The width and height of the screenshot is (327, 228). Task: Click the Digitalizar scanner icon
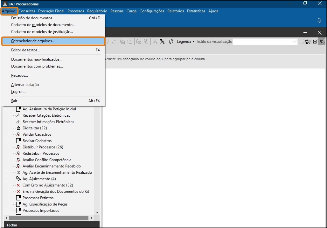pos(18,128)
